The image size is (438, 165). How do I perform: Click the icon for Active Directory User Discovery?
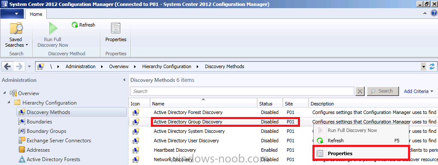coord(136,141)
